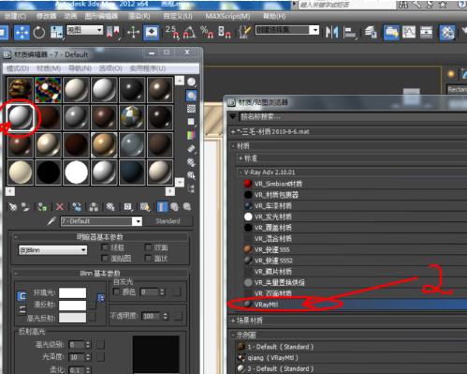Open the Material ID Channel flyout
This screenshot has height=374, width=467.
tap(127, 207)
